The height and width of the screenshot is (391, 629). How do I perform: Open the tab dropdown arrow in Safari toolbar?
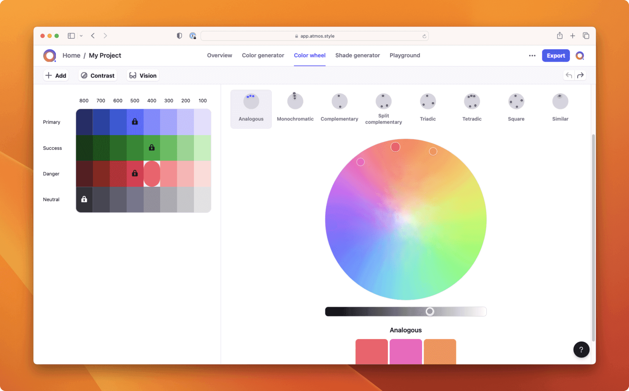(81, 36)
